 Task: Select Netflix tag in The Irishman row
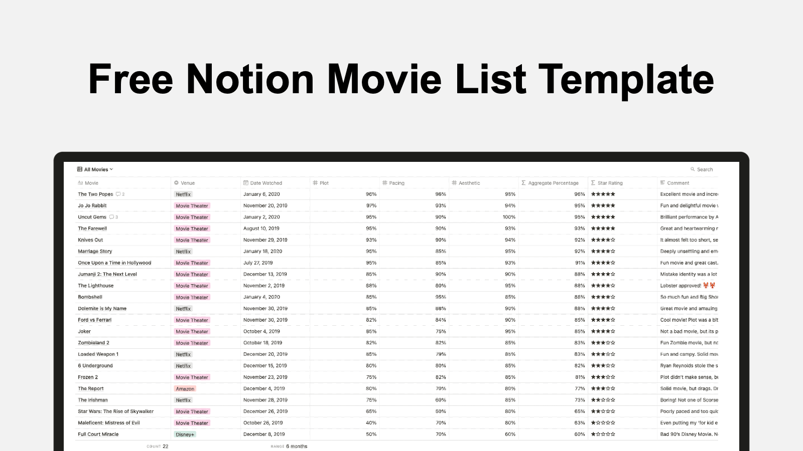(x=183, y=400)
